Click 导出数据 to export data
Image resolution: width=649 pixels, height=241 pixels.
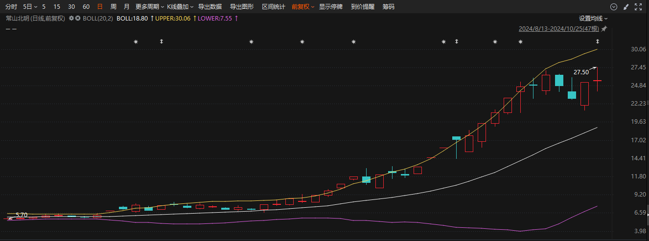click(x=209, y=7)
